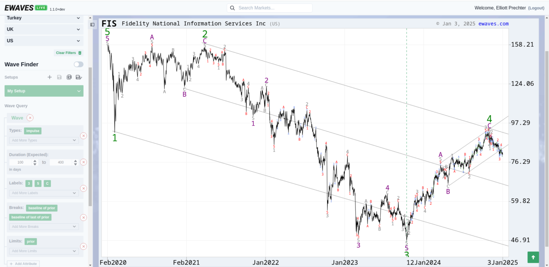Remove the Breaks attribute
This screenshot has height=267, width=549.
point(83,218)
